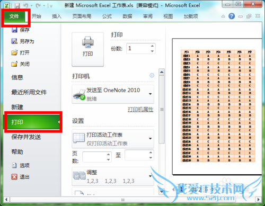This screenshot has height=206, width=265.
Task: Open the 数据 ribbon tab
Action: 127,16
